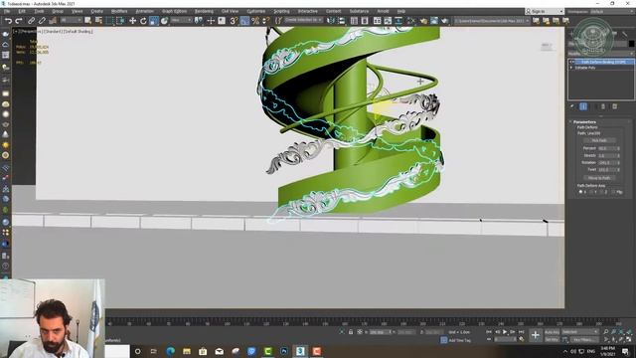Image resolution: width=636 pixels, height=358 pixels.
Task: Click the Rotation value field
Action: click(607, 162)
